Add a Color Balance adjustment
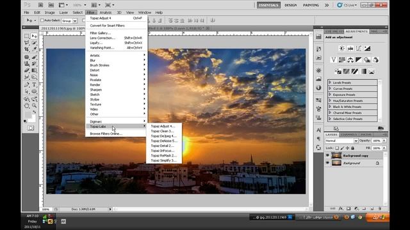This screenshot has width=410, height=230. point(350,60)
